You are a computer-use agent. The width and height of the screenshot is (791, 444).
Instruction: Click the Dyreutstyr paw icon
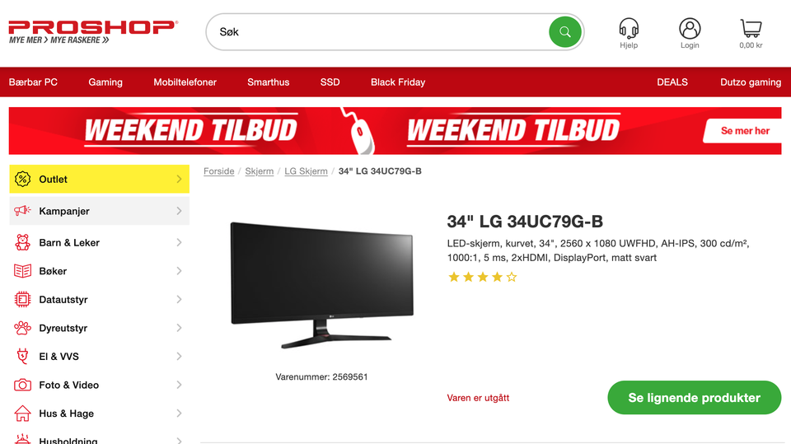point(22,328)
